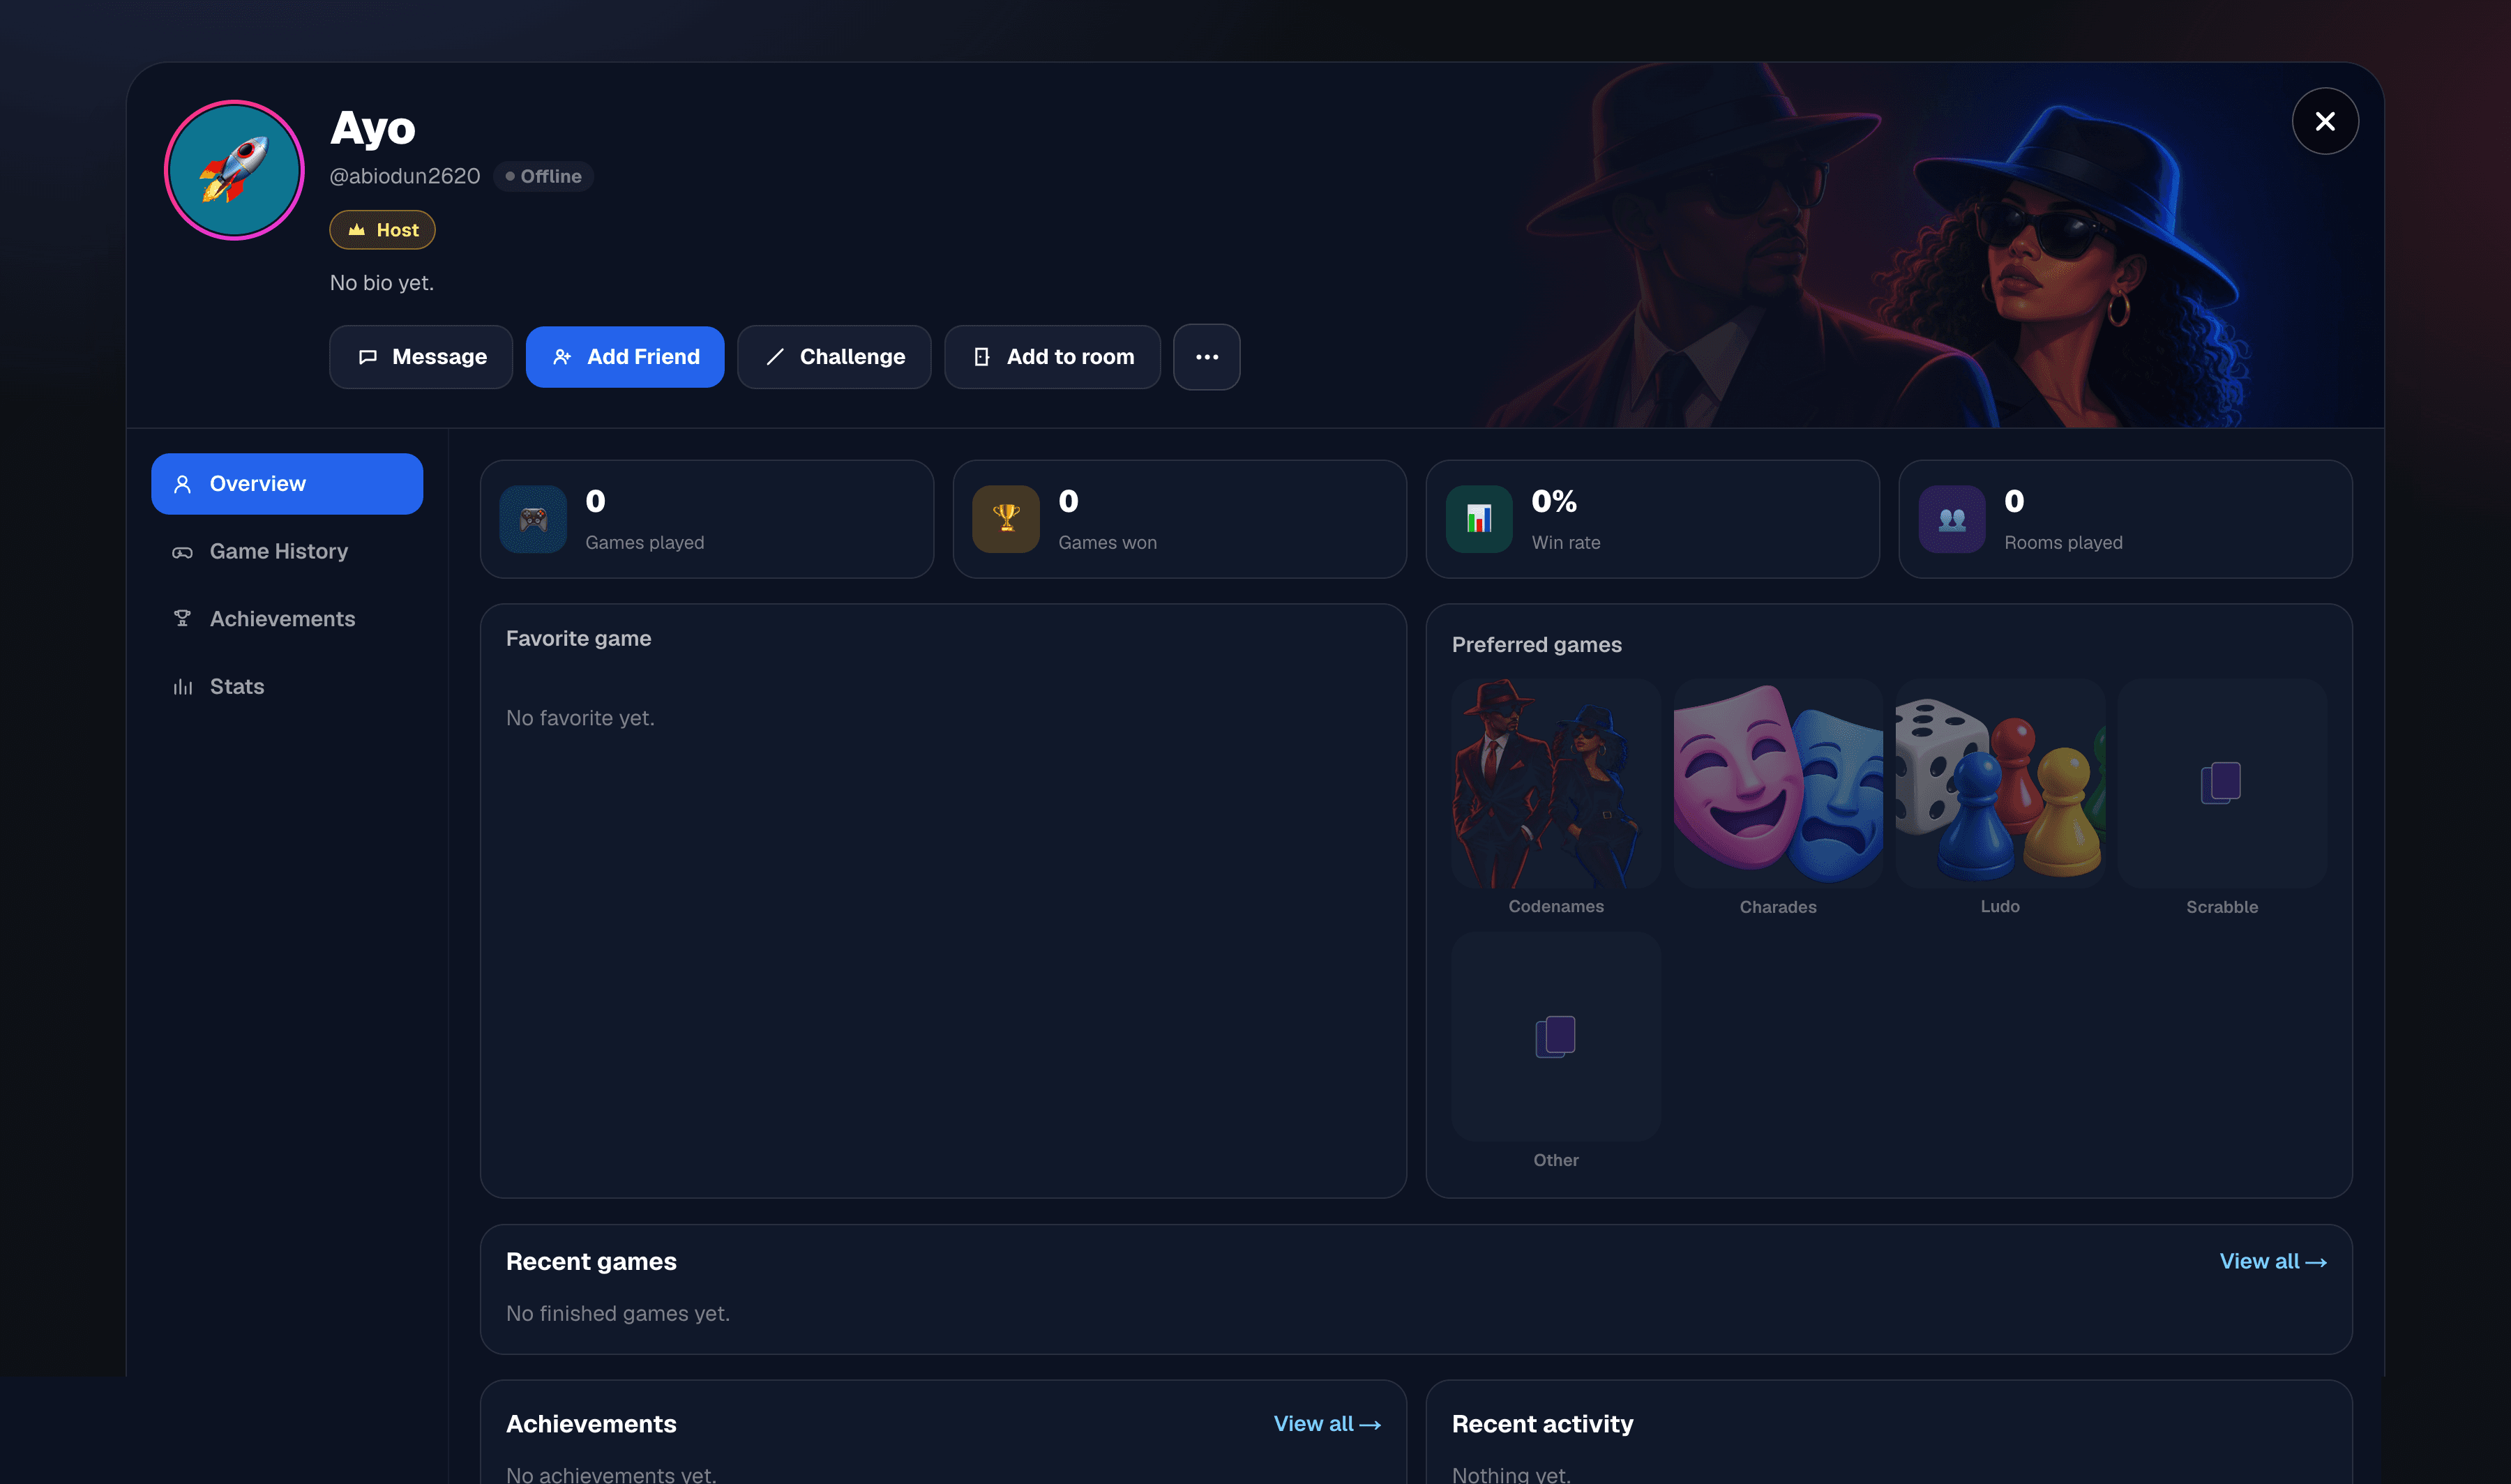Screen dimensions: 2511x1484
Task: Click the bar chart icon for Win rate
Action: click(1478, 519)
